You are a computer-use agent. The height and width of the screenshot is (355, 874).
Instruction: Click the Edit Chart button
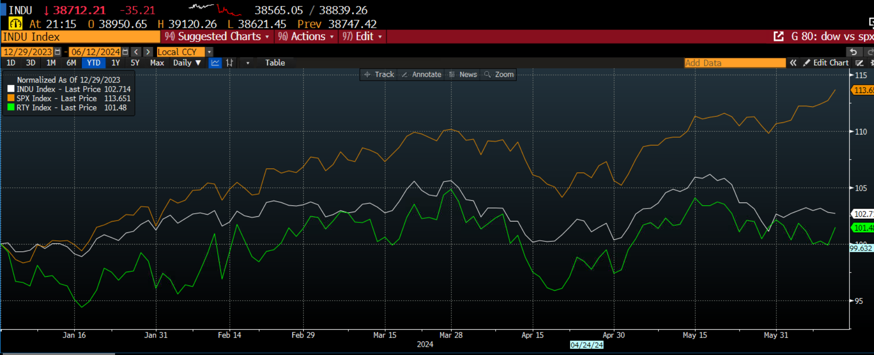pos(826,63)
